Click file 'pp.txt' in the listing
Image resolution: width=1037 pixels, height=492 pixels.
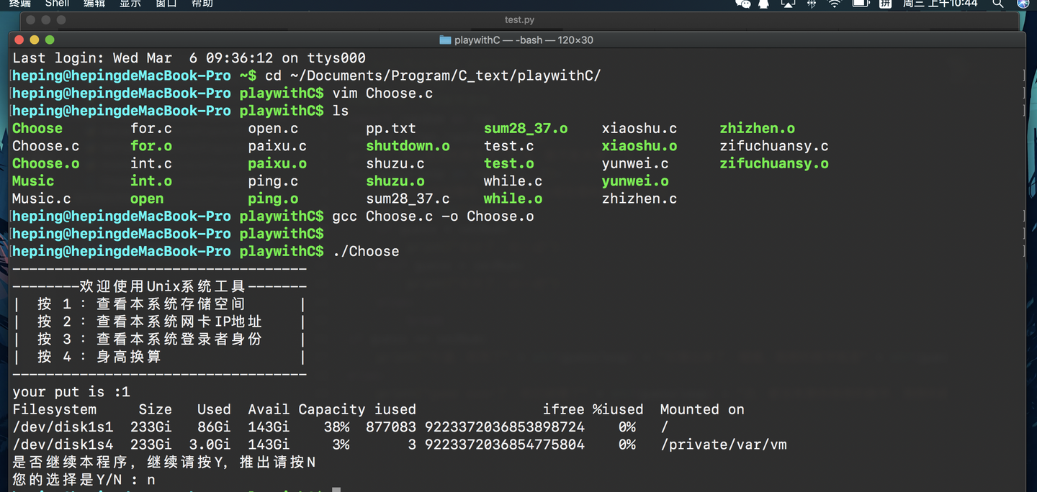[x=391, y=129]
